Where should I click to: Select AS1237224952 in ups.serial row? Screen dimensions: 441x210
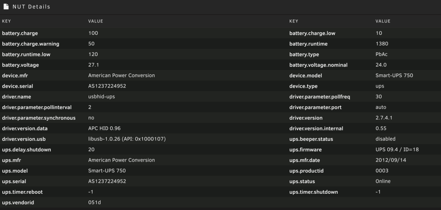(x=107, y=181)
